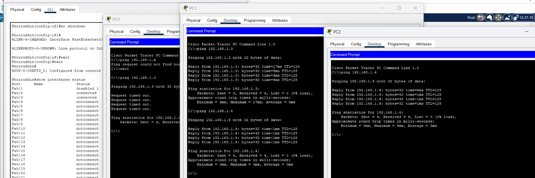The image size is (535, 178).
Task: Click 'C:\>ping 192.168.1.3' in PC0
Action: (x=133, y=78)
